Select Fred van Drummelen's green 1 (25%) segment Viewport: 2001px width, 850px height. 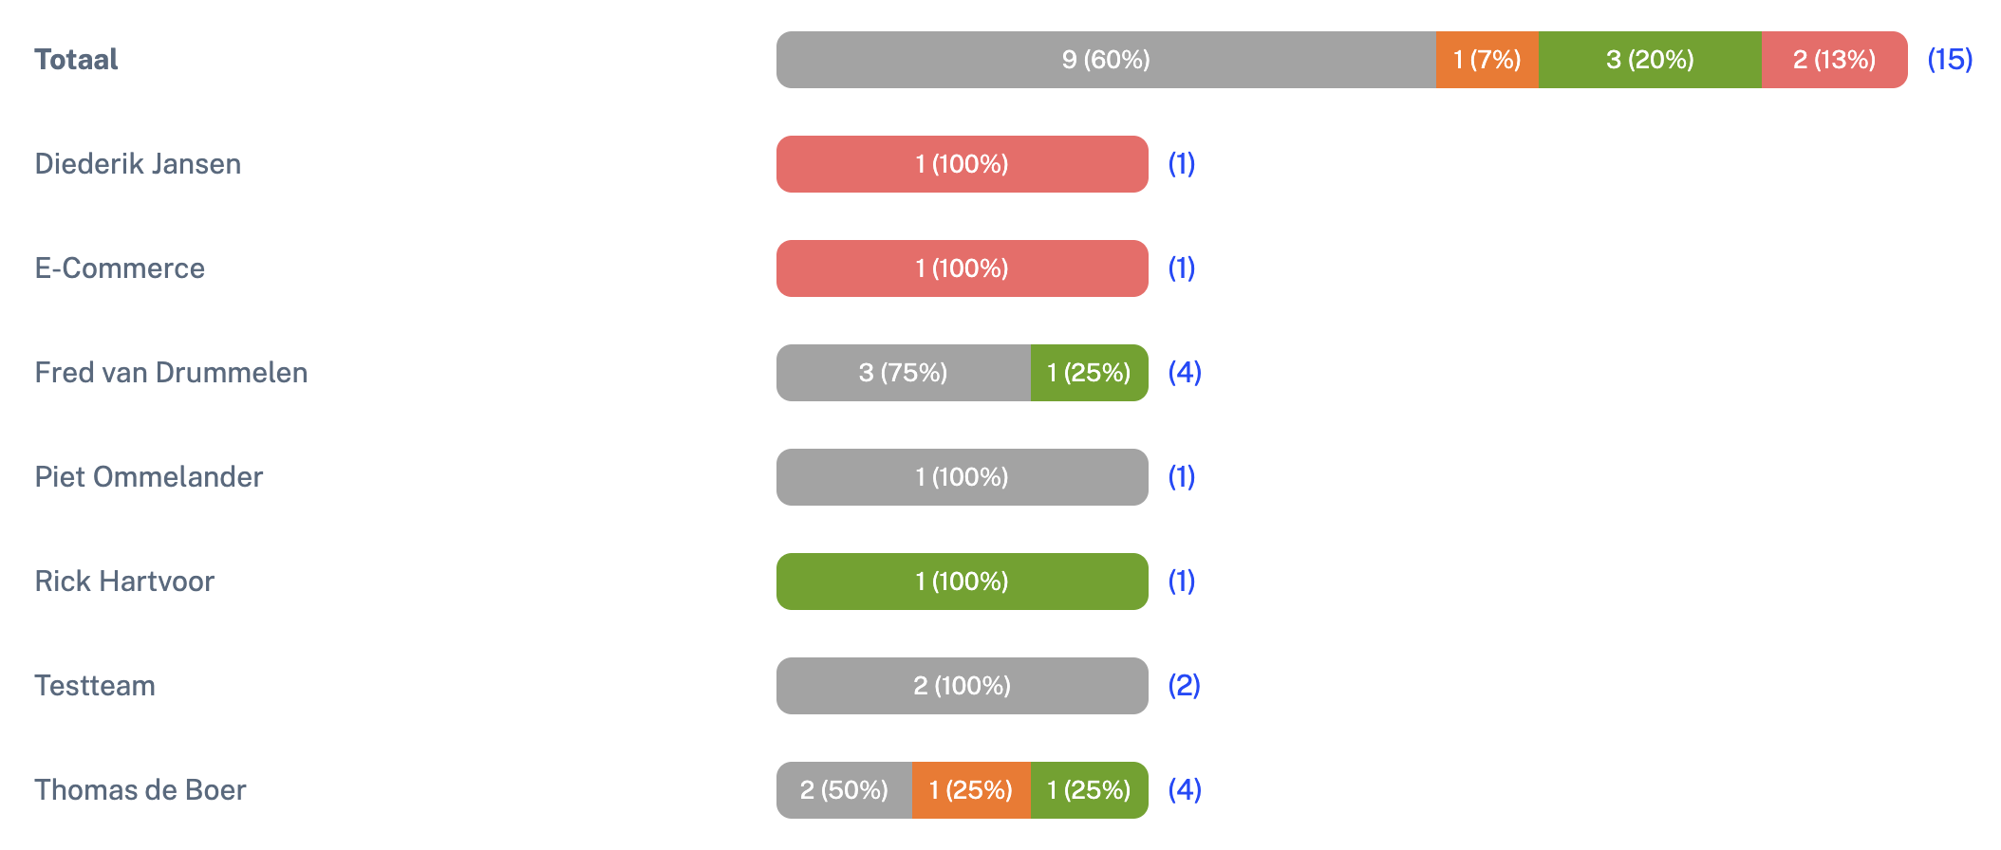point(1090,373)
